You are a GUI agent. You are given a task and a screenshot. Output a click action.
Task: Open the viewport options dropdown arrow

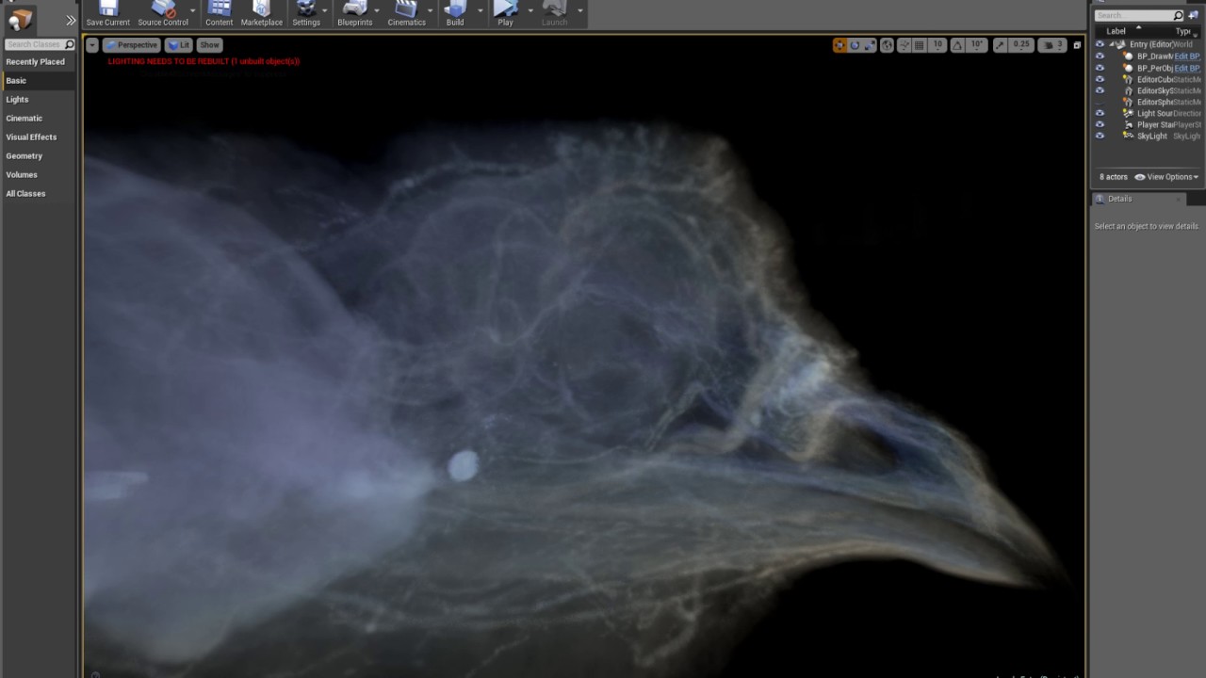92,45
